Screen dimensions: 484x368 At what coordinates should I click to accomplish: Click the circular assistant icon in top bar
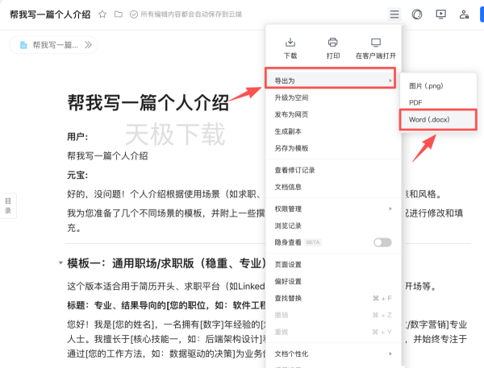(x=417, y=14)
